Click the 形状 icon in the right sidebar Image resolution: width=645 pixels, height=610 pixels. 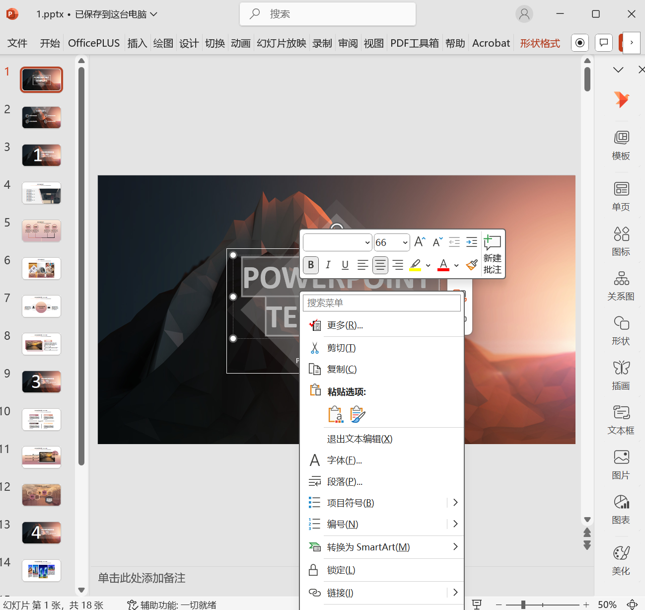click(x=621, y=329)
